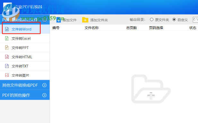Click the Word document icon beside 文件转Word
Image resolution: width=198 pixels, height=123 pixels.
7,29
